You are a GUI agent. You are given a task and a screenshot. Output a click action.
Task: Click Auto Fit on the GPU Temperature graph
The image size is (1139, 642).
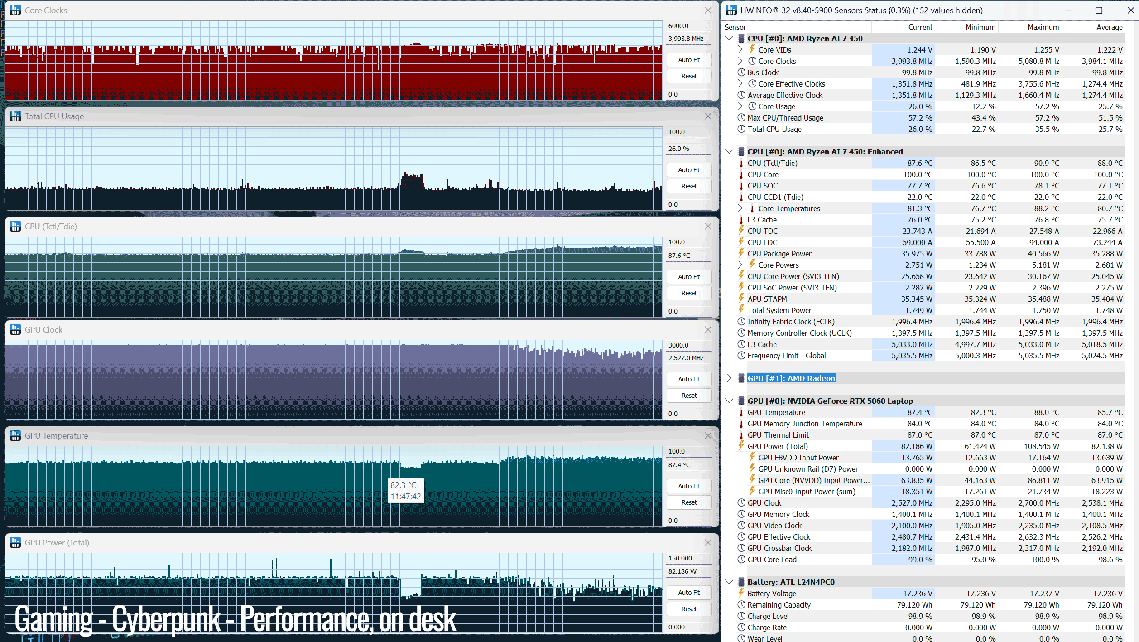coord(689,486)
